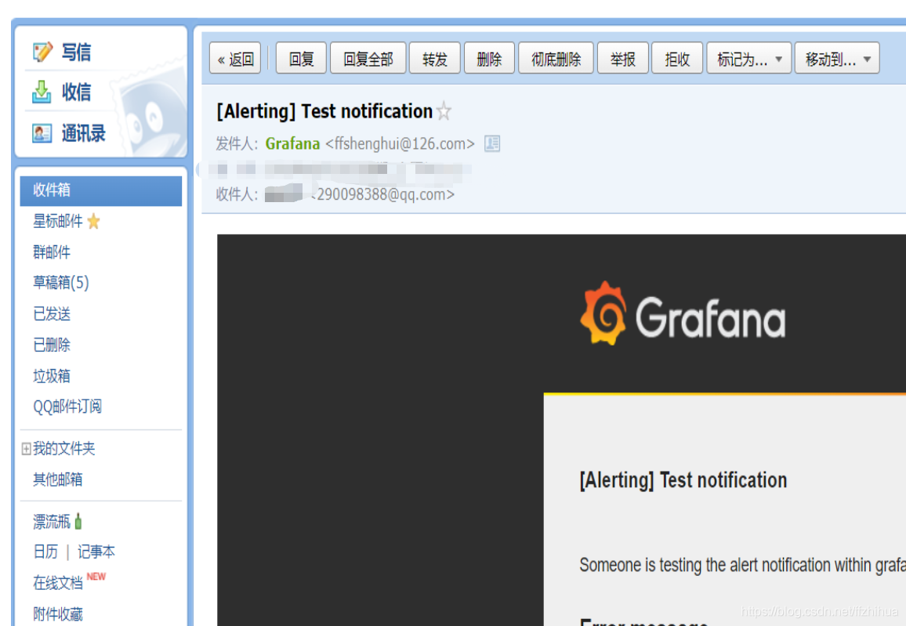Open sender contact card icon

pyautogui.click(x=492, y=143)
